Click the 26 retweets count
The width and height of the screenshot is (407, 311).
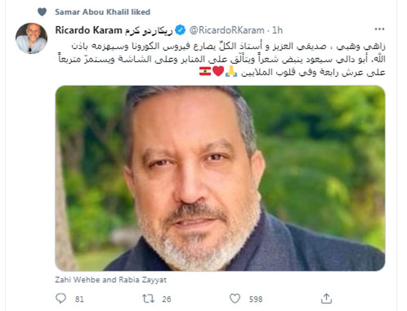tap(167, 299)
